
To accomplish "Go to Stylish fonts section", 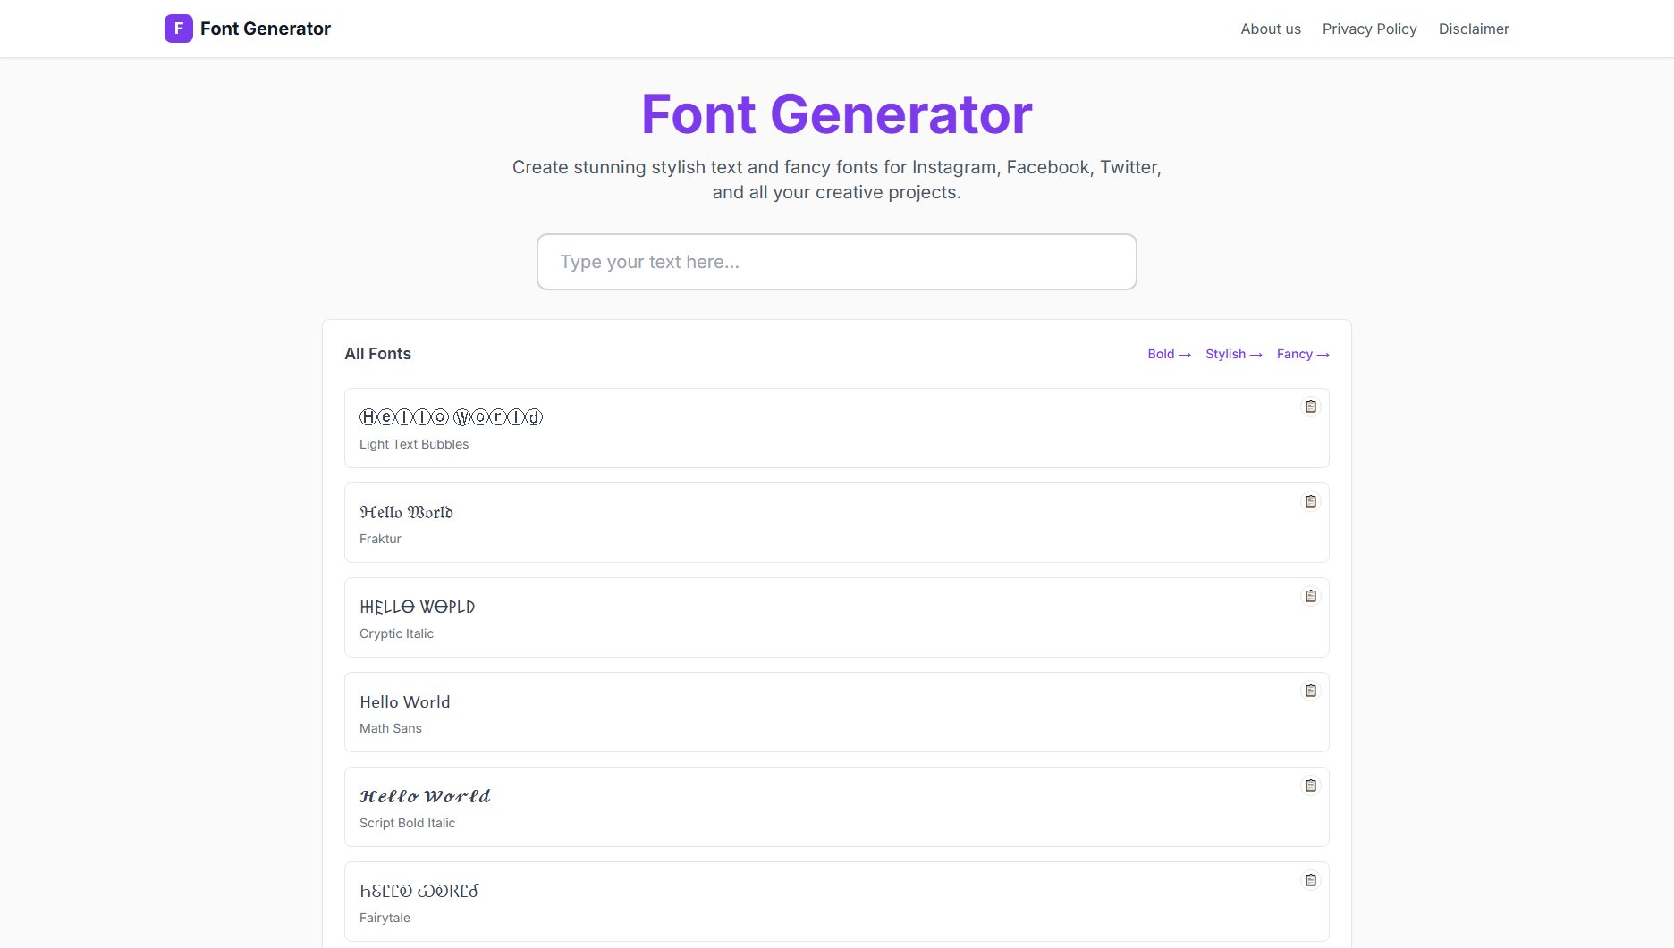I will pyautogui.click(x=1233, y=354).
